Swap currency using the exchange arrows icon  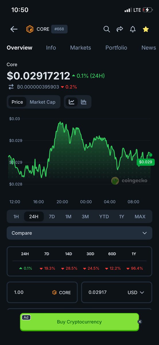click(11, 87)
